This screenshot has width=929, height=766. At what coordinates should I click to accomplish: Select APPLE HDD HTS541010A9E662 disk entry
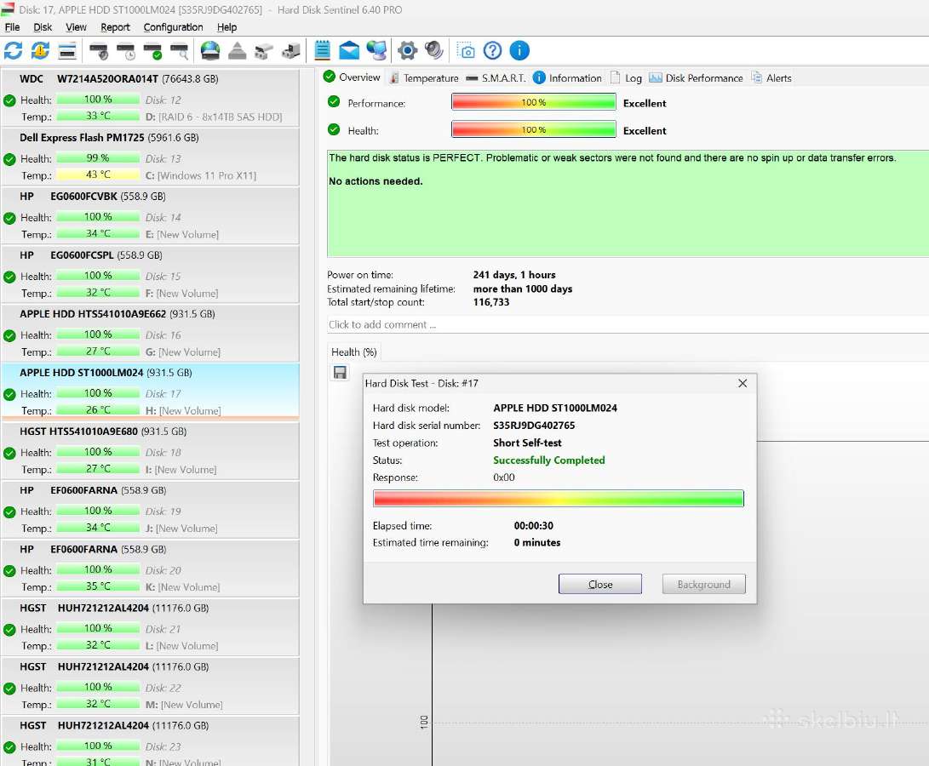point(151,332)
